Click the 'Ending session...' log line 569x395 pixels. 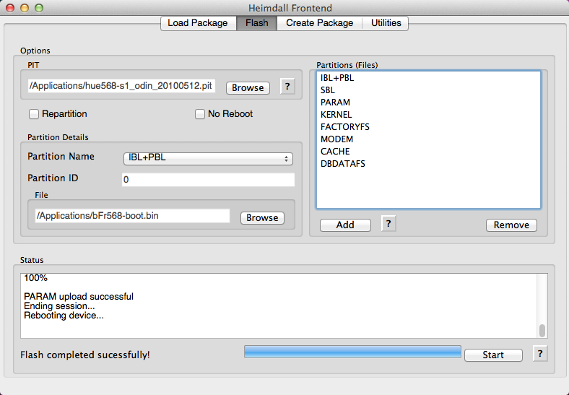coord(59,306)
